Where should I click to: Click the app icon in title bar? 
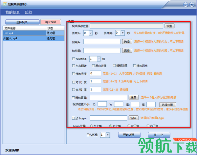pos(5,4)
